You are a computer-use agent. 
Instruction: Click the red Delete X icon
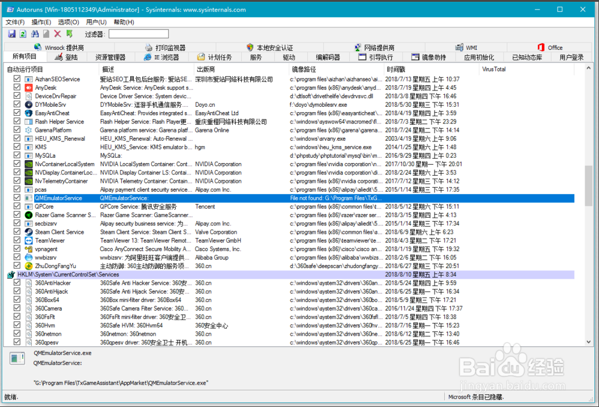[x=58, y=34]
